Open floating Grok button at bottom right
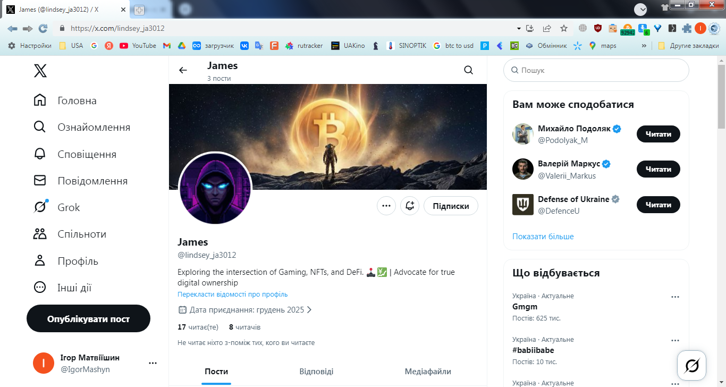 point(691,365)
